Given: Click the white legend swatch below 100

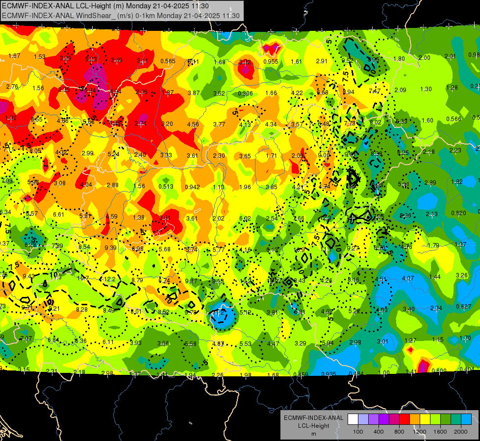Looking at the screenshot, I should (353, 419).
